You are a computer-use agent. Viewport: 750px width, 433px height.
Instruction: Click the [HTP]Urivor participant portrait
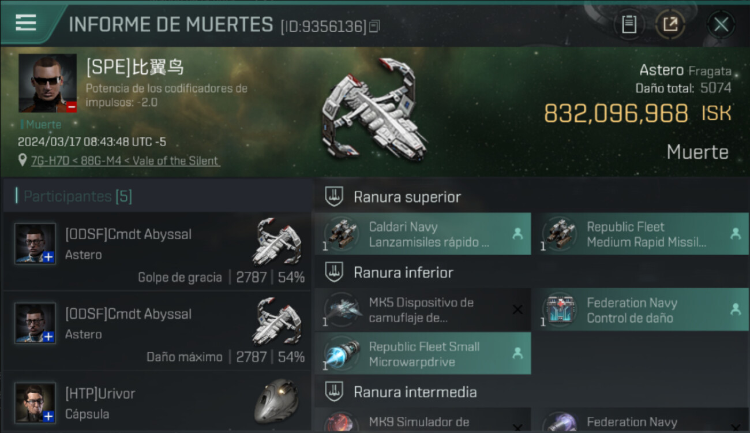click(35, 402)
